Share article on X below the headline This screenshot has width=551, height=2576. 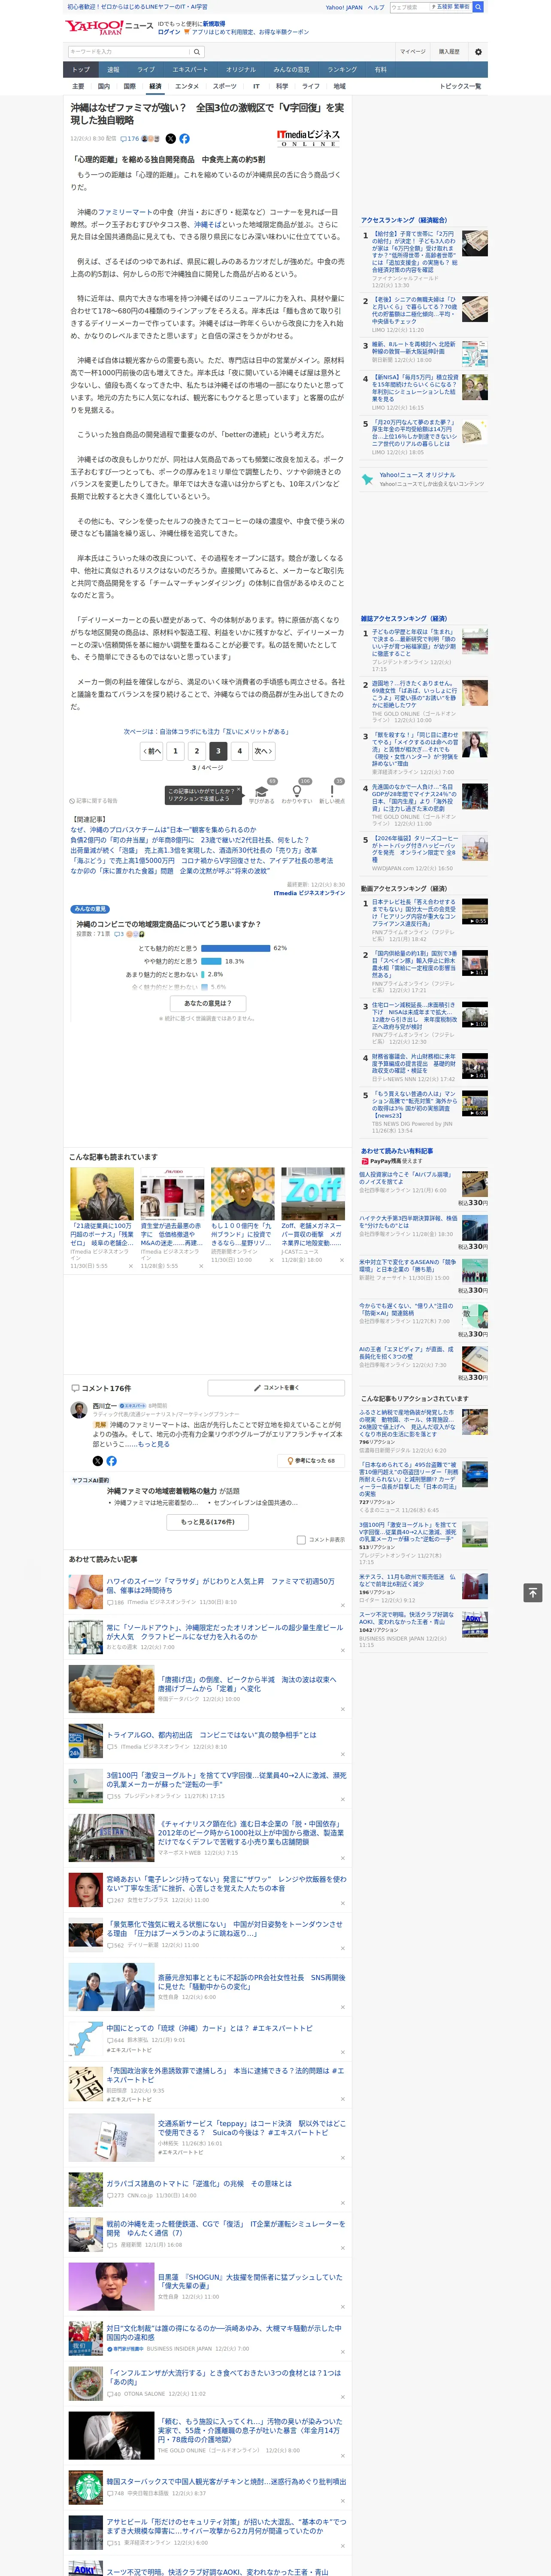pos(170,139)
